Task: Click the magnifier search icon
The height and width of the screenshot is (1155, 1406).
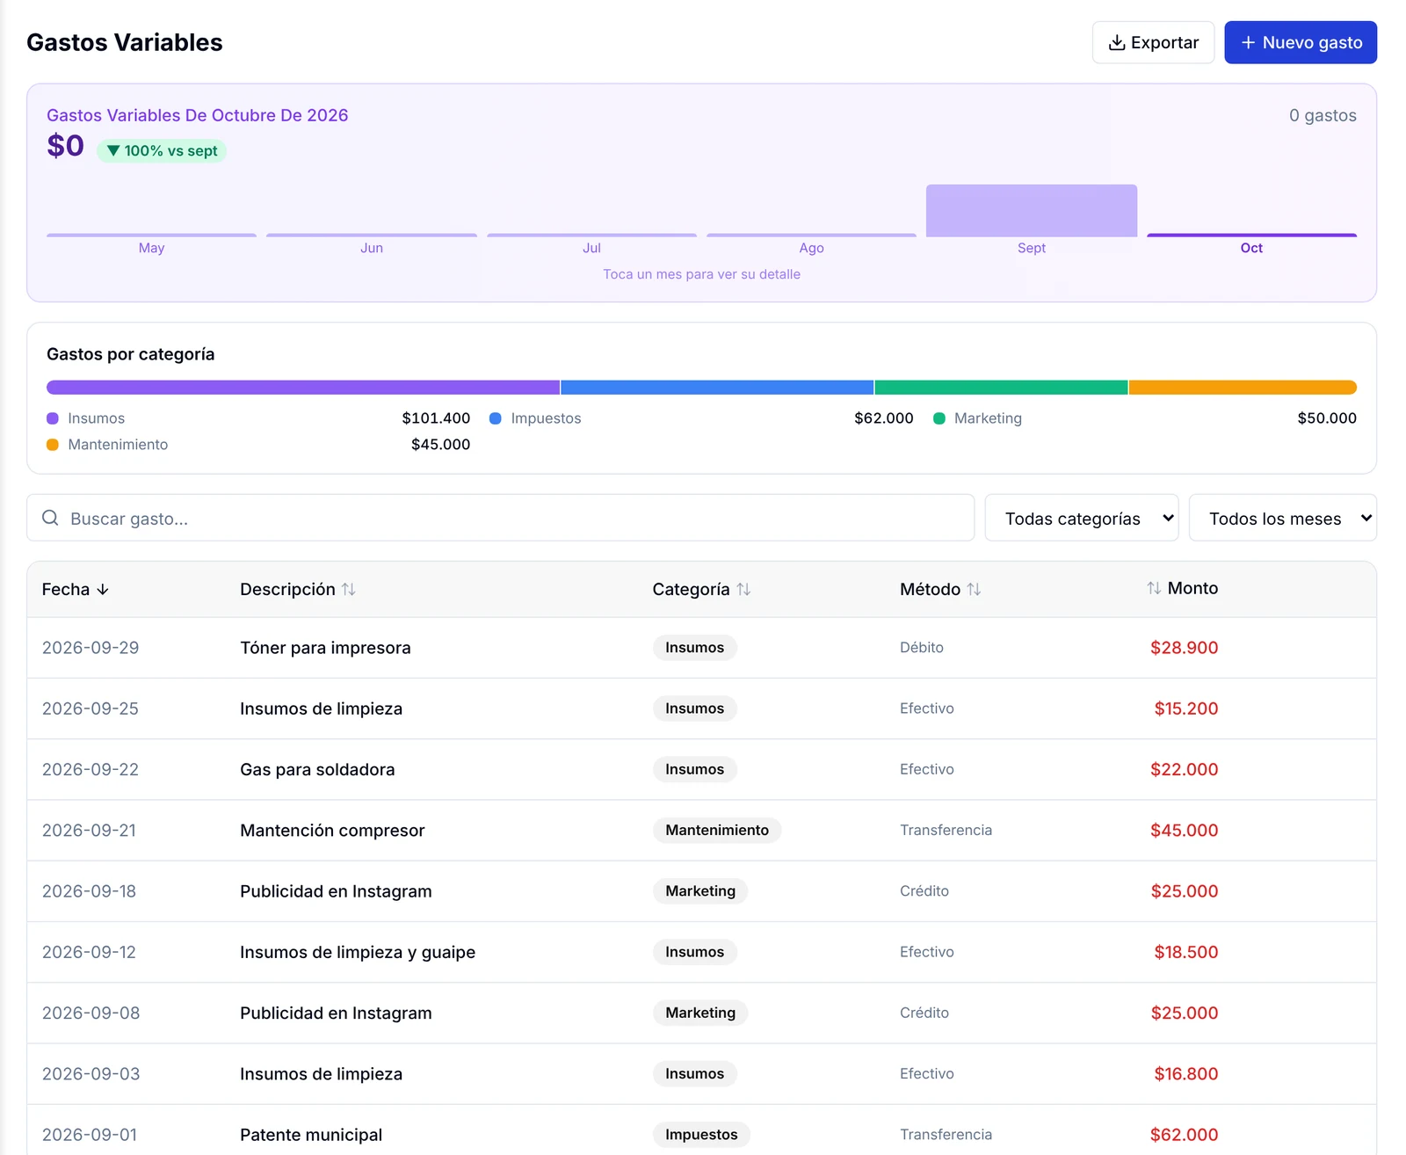Action: coord(51,518)
